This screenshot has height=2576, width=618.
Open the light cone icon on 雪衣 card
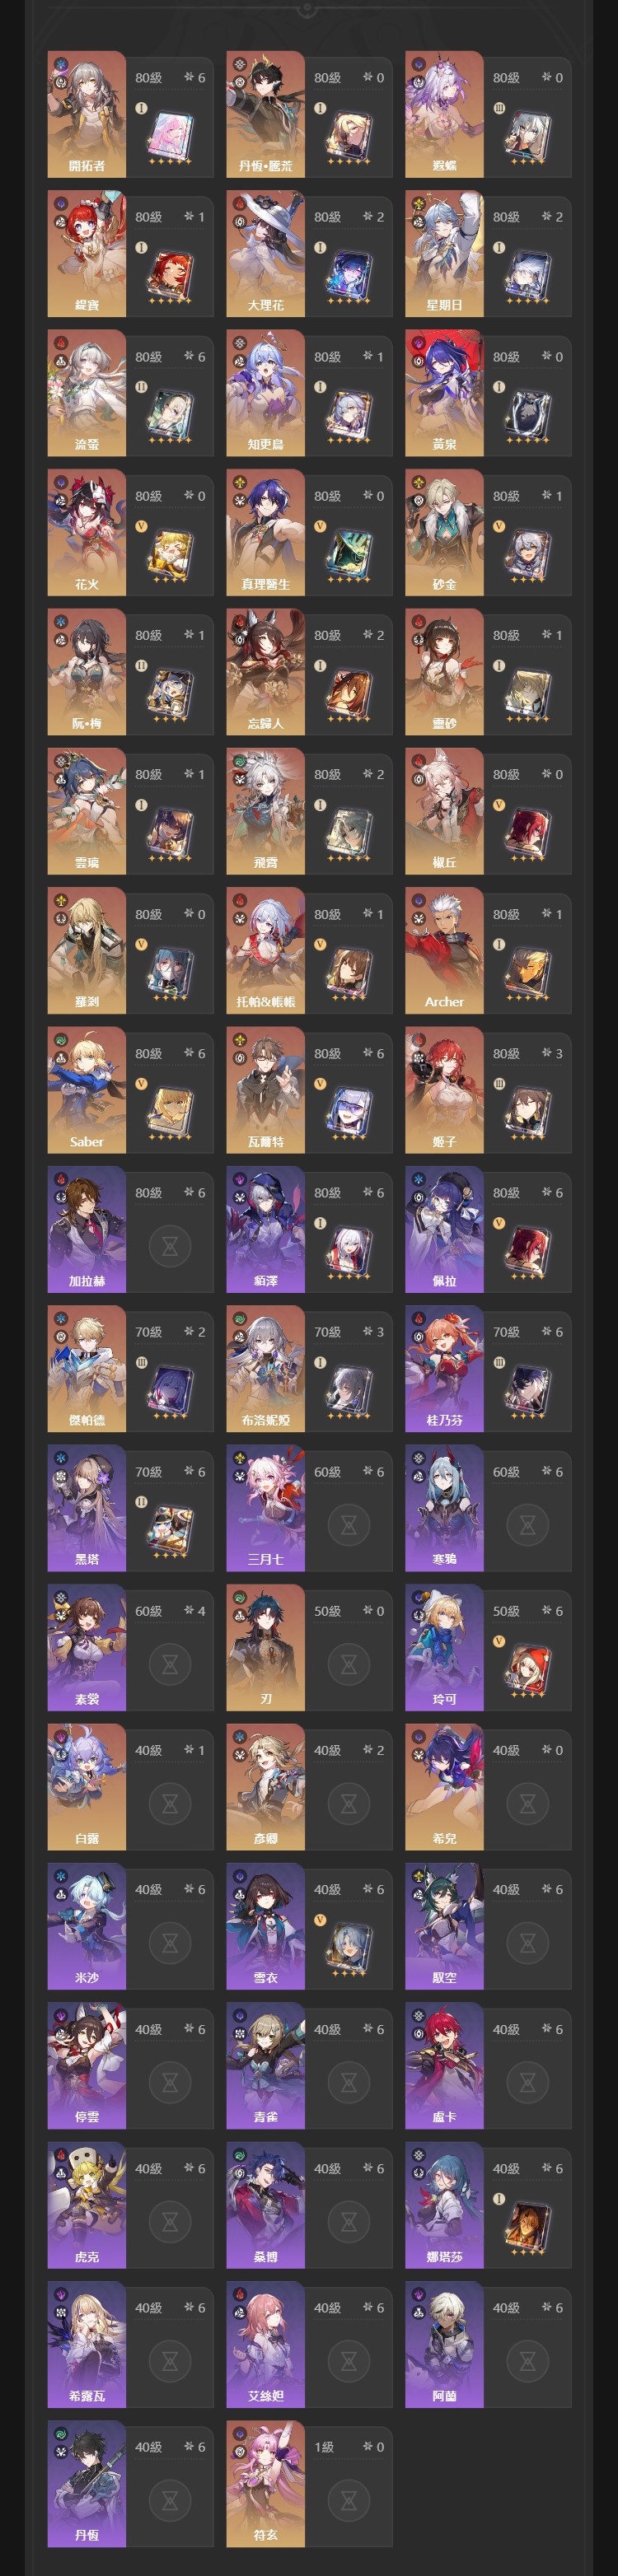348,1949
